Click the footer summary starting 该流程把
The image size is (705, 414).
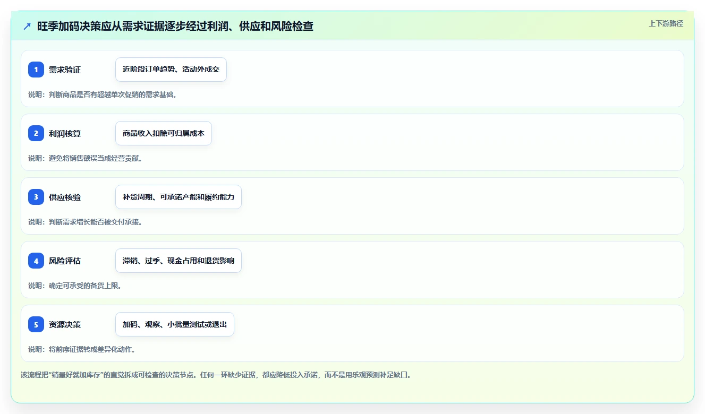[216, 375]
